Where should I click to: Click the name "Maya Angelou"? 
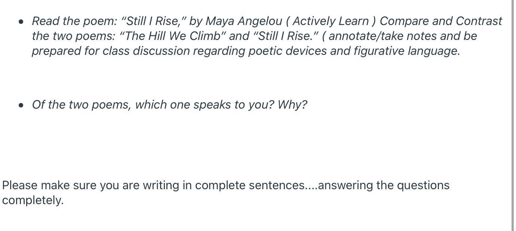pos(244,21)
